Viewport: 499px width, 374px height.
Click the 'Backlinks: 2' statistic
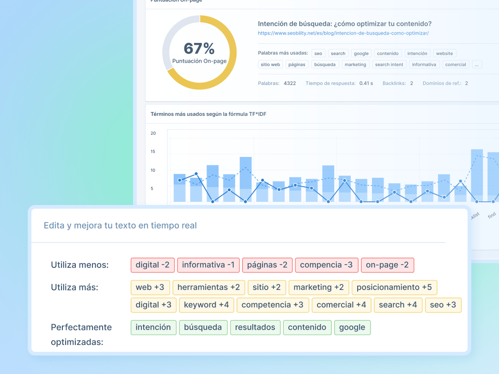(x=397, y=84)
